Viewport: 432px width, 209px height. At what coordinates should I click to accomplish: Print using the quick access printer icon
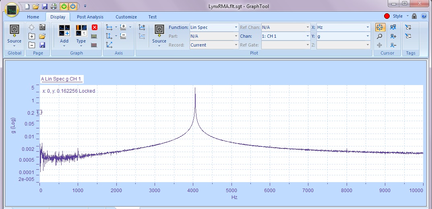[x=54, y=6]
